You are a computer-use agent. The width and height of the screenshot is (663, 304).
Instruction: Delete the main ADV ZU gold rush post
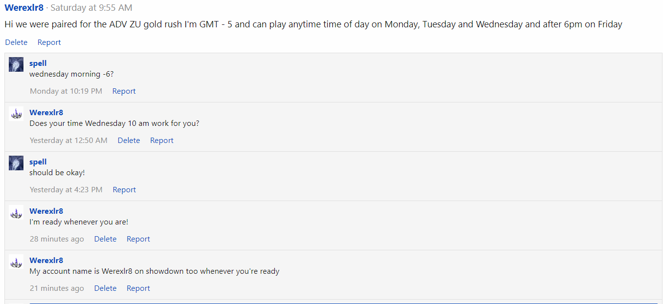16,42
